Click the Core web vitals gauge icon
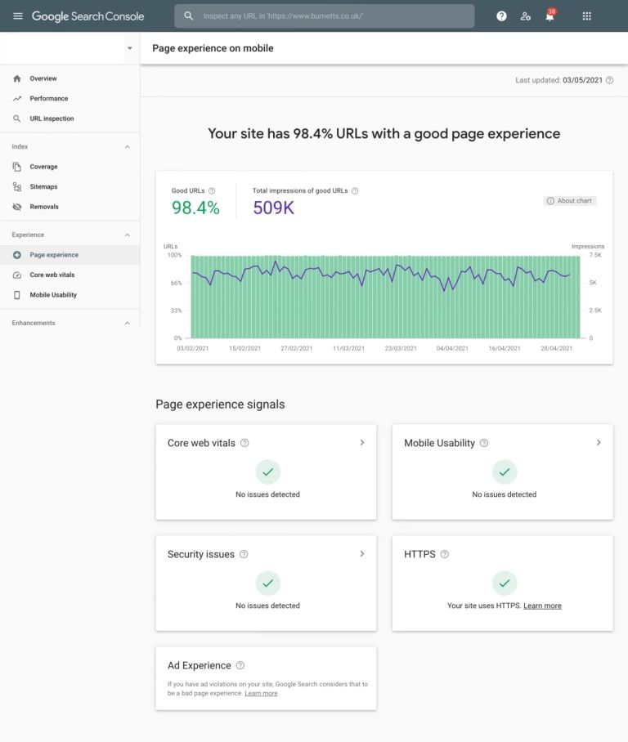628x742 pixels. [17, 275]
